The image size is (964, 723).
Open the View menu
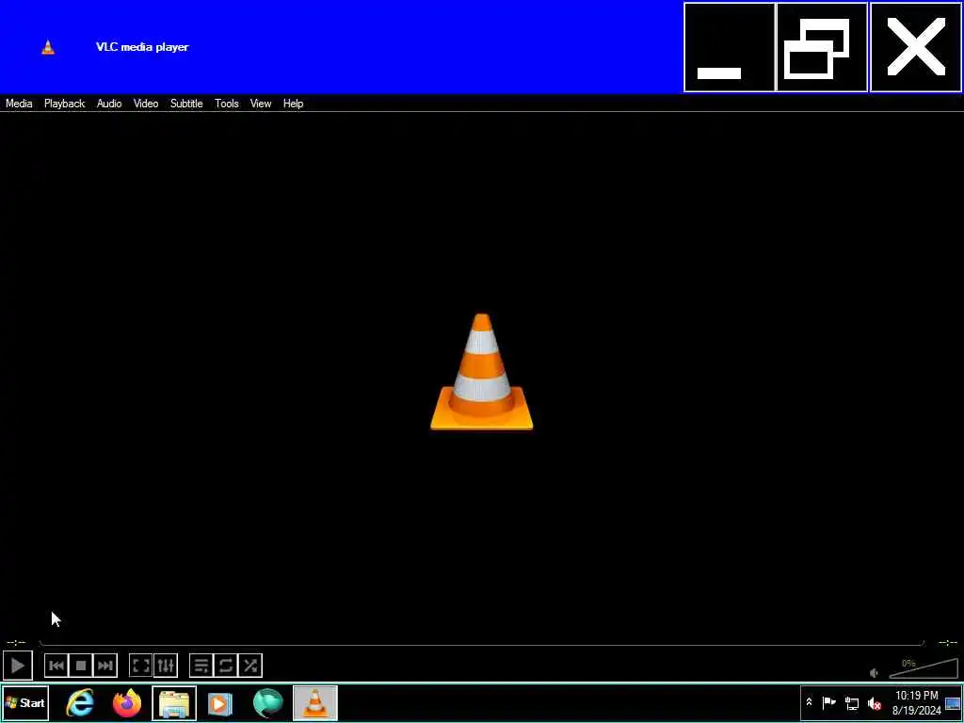[261, 104]
